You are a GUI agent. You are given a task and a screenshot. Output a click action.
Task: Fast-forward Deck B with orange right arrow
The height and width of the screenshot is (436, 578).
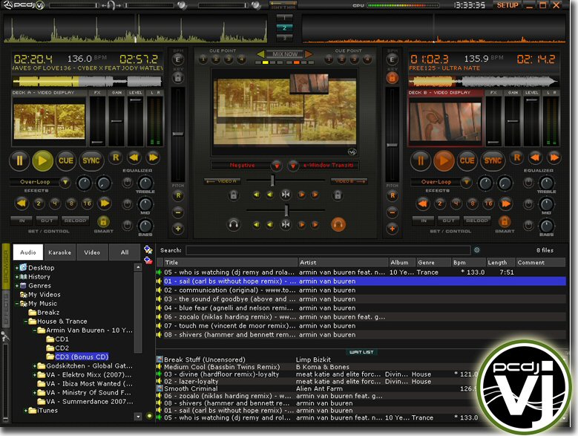tap(554, 158)
